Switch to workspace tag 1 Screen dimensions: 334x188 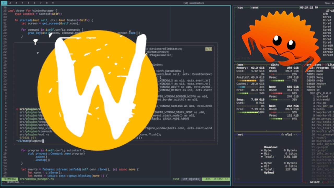click(4, 3)
